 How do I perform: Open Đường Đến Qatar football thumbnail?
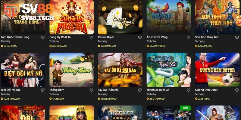pos(217,70)
